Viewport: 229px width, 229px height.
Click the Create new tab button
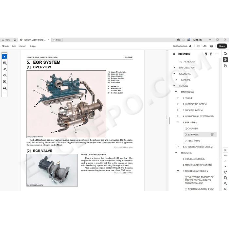coord(57,40)
